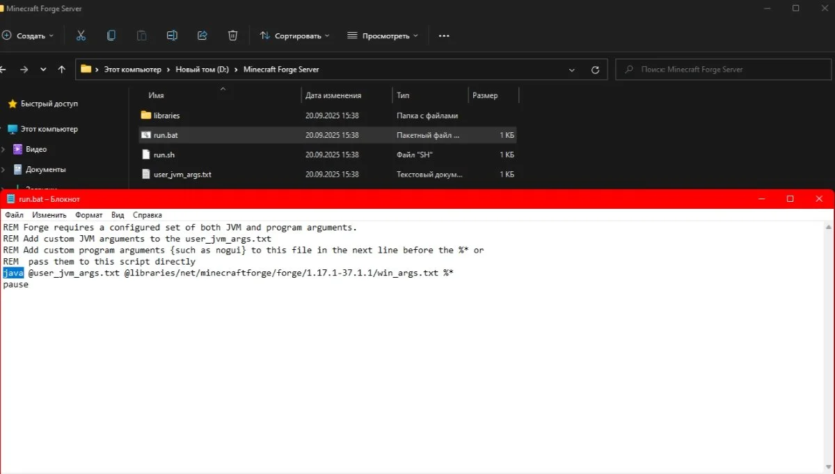Open the three-dots more options menu
Viewport: 835px width, 474px height.
[x=444, y=35]
